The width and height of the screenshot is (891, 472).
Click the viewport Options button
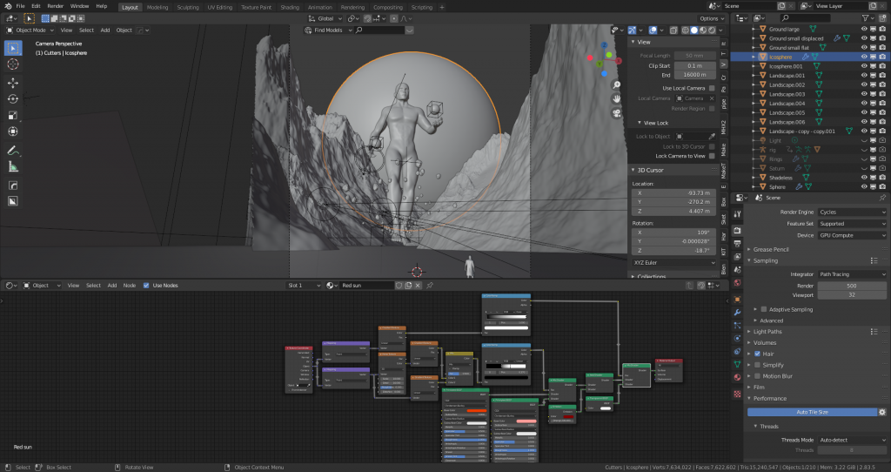tap(710, 18)
